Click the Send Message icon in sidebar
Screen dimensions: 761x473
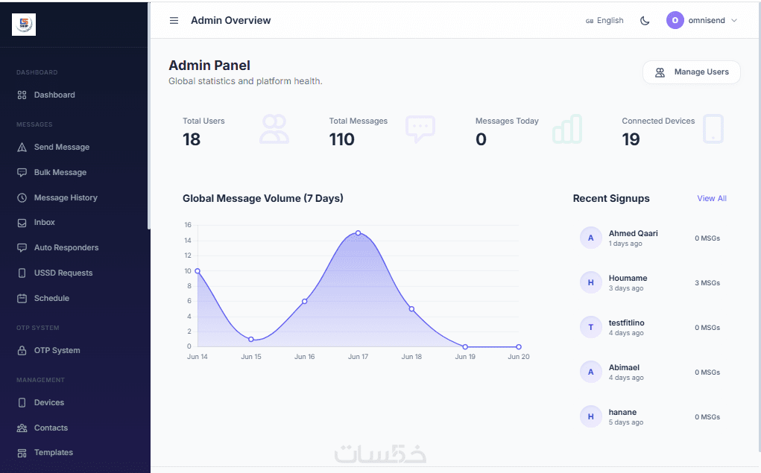pyautogui.click(x=22, y=147)
